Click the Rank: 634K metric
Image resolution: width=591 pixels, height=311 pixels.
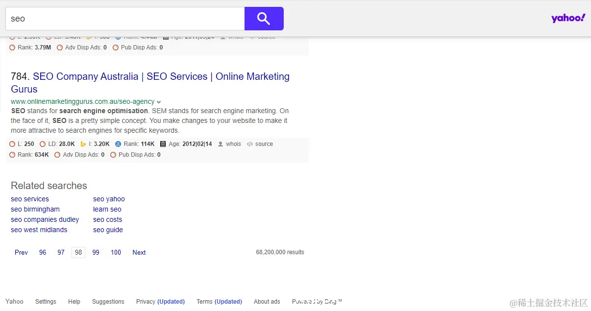[x=29, y=155]
